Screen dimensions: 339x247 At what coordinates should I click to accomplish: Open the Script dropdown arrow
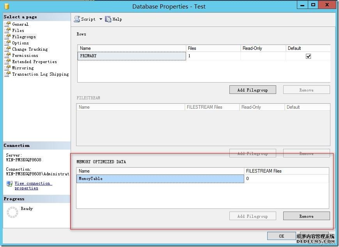(x=100, y=19)
